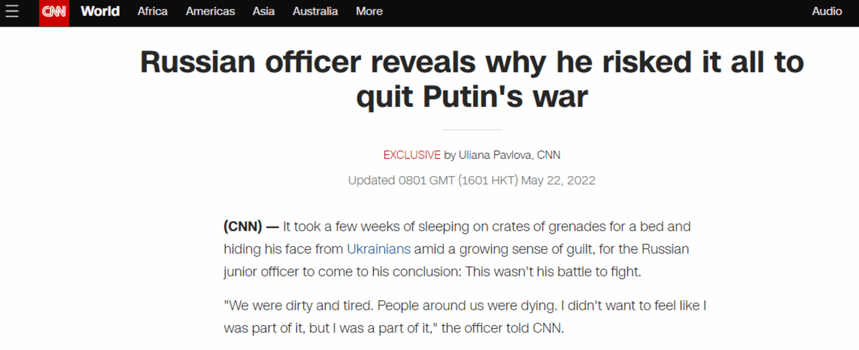Open the Ukrainians topic link
This screenshot has width=859, height=350.
point(378,249)
